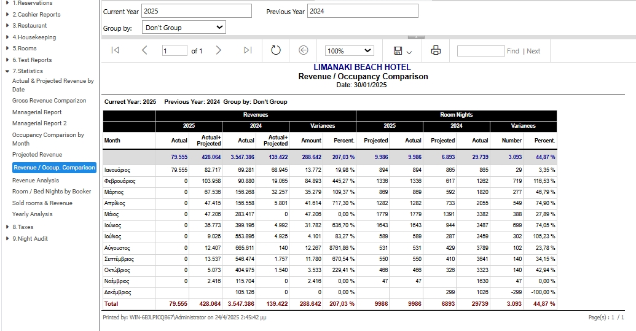Screen dimensions: 636x331
Task: Expand the export format arrow
Action: click(x=409, y=52)
